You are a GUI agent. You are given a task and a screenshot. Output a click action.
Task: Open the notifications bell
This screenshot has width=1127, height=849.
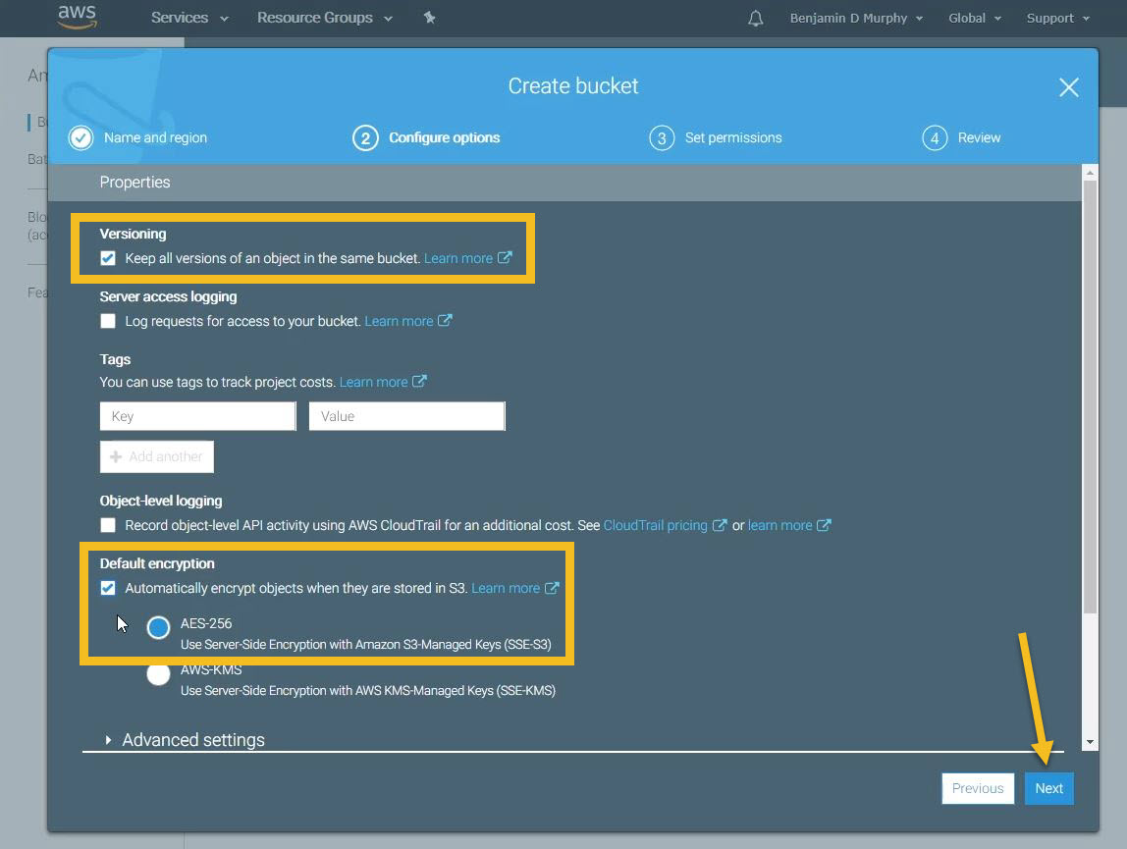(755, 18)
